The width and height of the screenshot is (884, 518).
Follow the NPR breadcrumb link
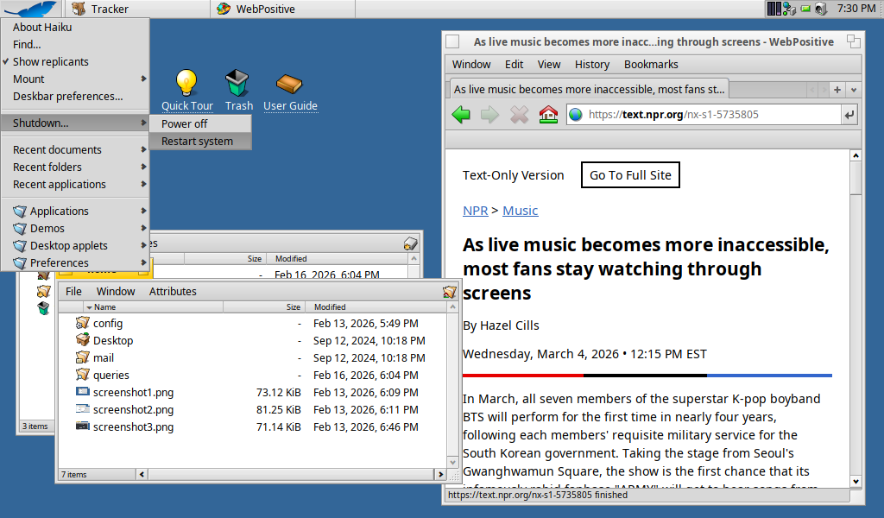coord(476,211)
